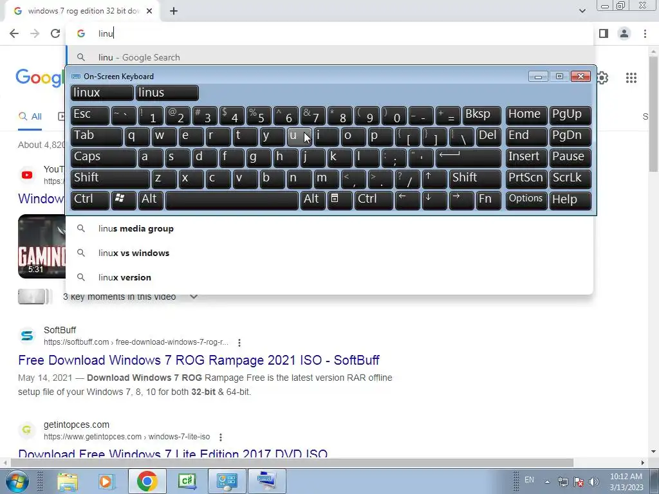Click the PrtScn key on the keyboard
The height and width of the screenshot is (494, 659).
(x=526, y=179)
